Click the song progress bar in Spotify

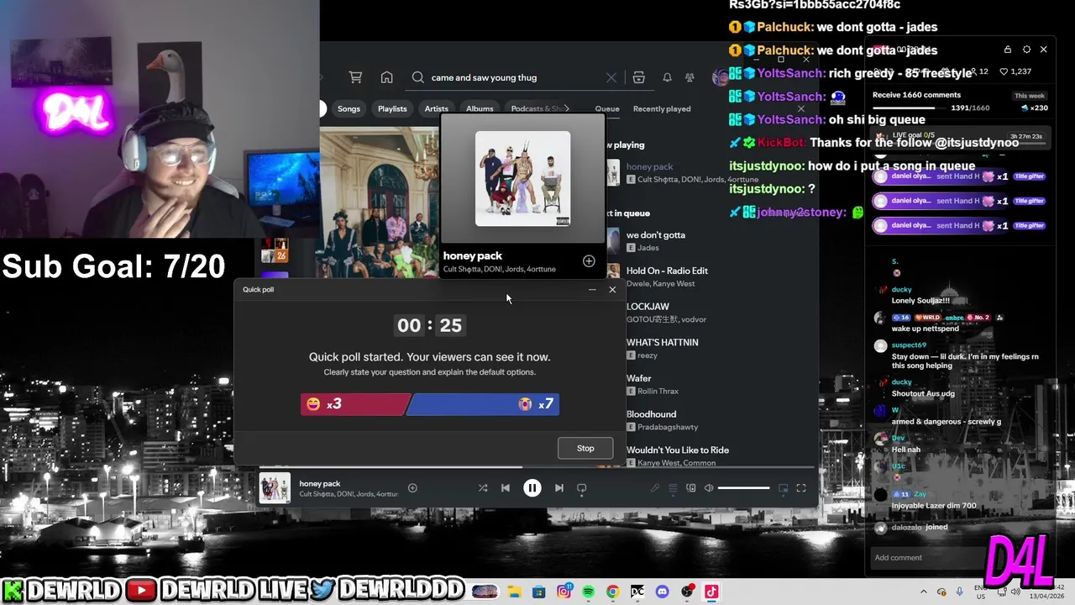(x=537, y=467)
